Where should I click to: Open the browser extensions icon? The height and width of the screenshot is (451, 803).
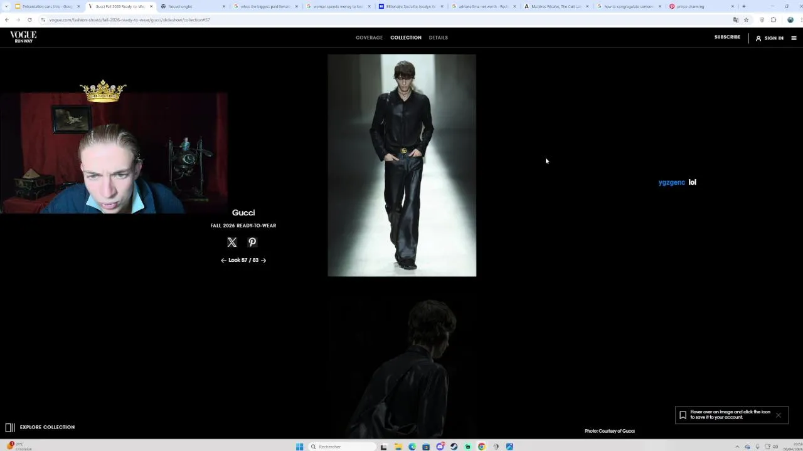point(774,20)
